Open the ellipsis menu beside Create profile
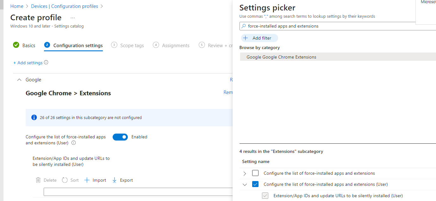The width and height of the screenshot is (436, 201). coord(72,18)
